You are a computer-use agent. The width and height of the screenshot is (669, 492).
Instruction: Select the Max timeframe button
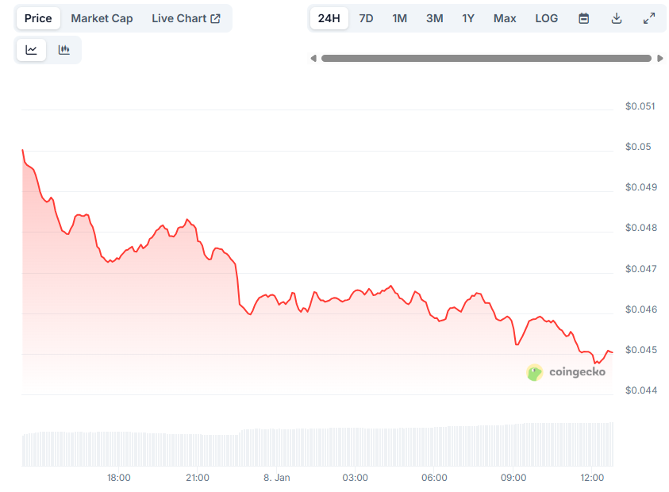[x=505, y=17]
